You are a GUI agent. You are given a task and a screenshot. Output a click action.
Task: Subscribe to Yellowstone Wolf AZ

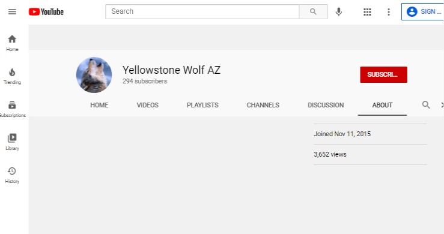tap(384, 74)
